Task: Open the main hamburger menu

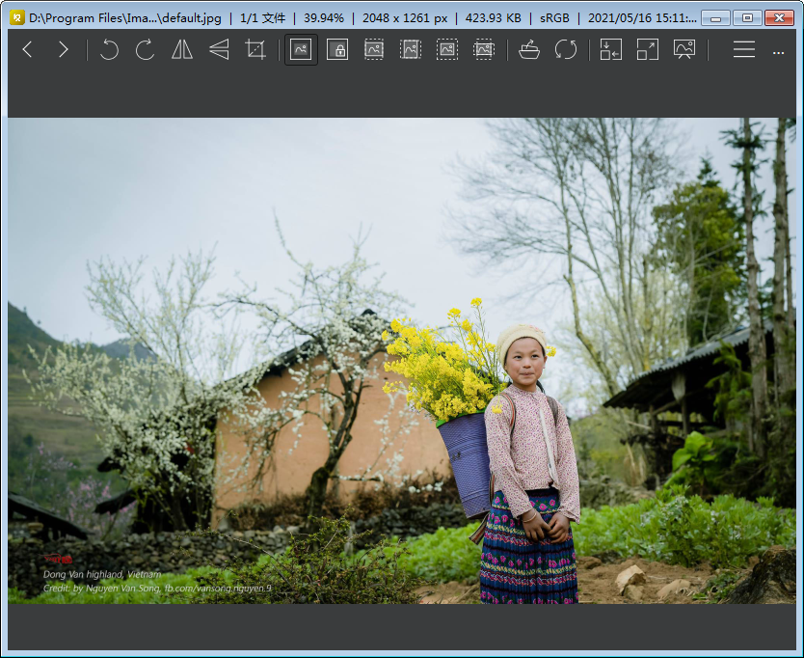Action: 744,50
